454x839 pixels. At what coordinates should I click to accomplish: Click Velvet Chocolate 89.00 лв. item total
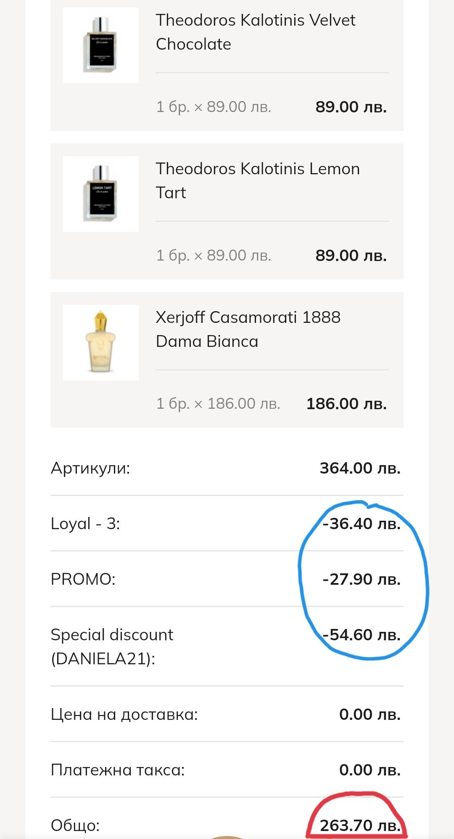(351, 107)
